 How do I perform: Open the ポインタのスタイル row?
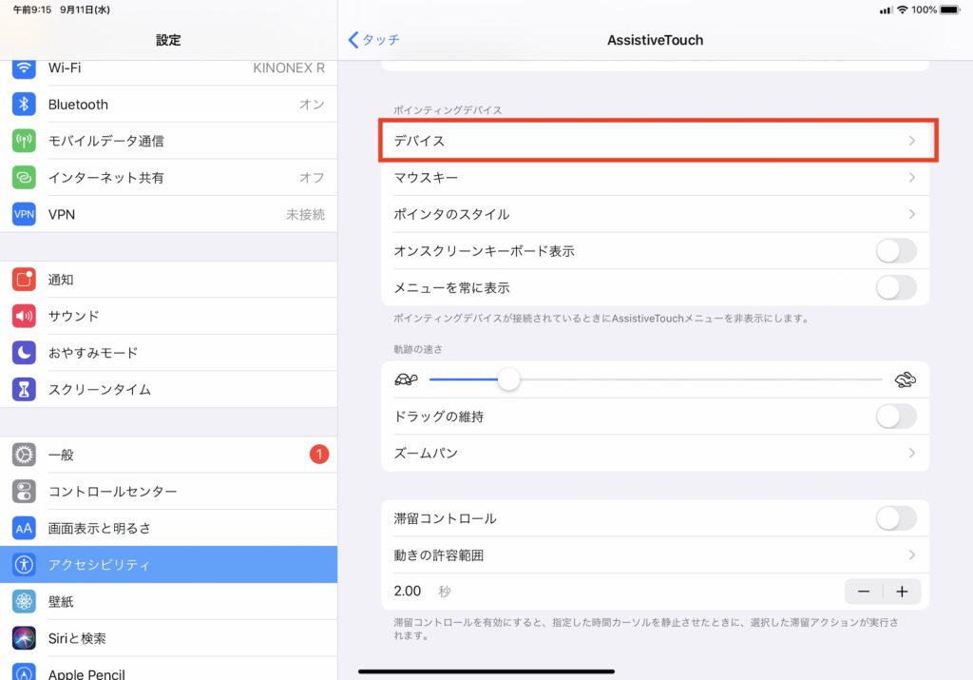click(x=656, y=214)
